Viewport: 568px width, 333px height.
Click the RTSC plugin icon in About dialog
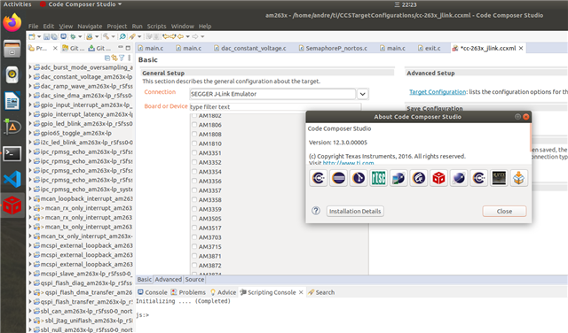[x=379, y=178]
